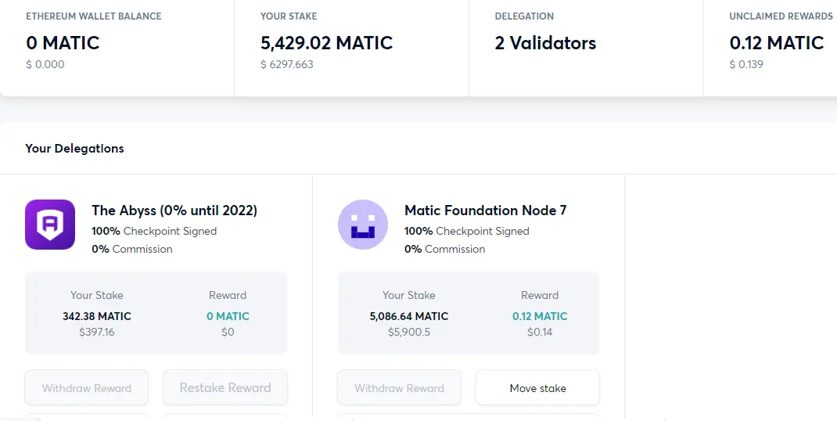The height and width of the screenshot is (421, 837).
Task: Click the 342.38 MATIC stake value
Action: pos(97,316)
